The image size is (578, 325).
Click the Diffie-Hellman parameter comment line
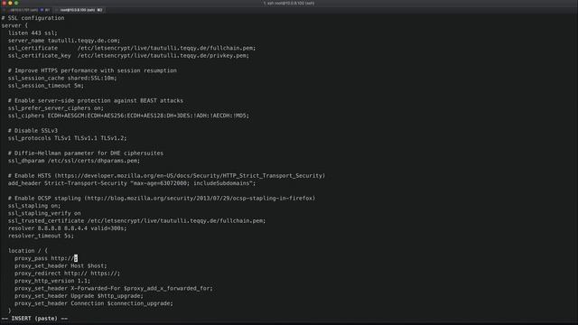click(86, 153)
